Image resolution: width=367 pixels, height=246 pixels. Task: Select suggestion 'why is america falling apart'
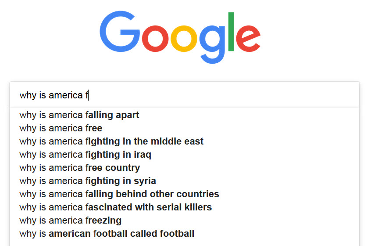point(185,115)
